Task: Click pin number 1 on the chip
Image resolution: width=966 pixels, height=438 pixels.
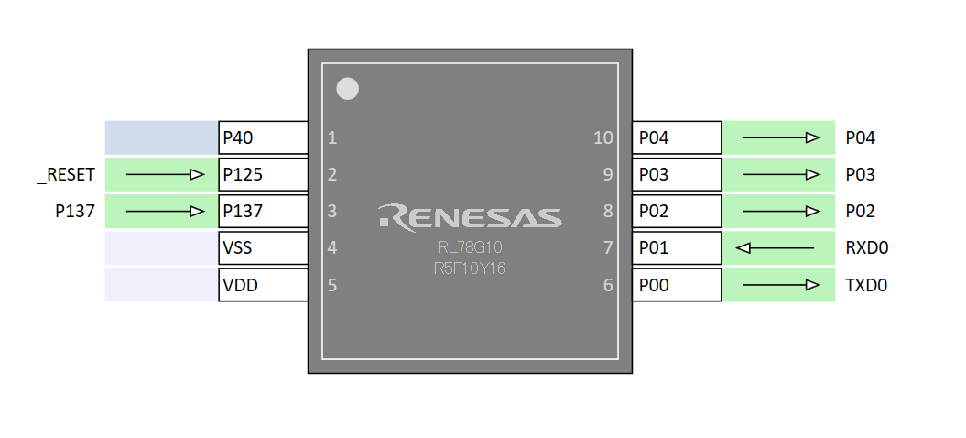Action: coord(332,137)
